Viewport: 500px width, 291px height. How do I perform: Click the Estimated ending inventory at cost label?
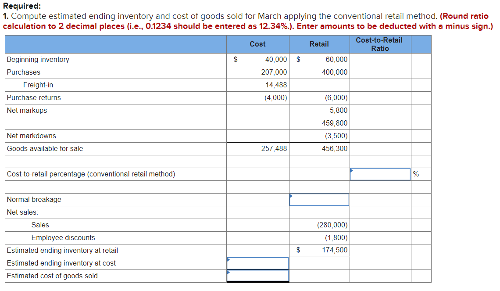(x=61, y=263)
